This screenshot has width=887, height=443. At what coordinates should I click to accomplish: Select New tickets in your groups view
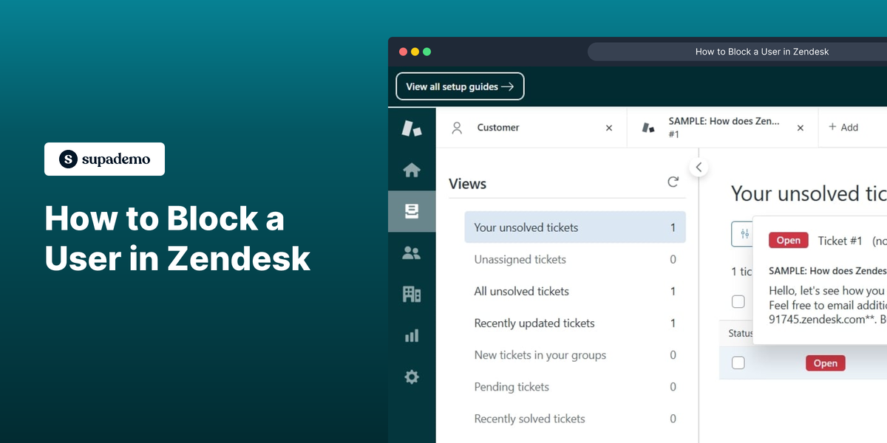click(x=575, y=355)
